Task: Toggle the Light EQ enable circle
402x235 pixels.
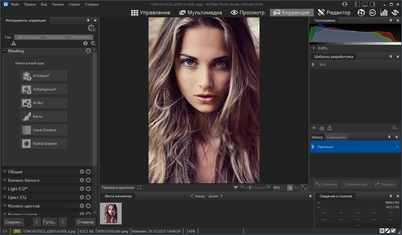Action: 88,189
